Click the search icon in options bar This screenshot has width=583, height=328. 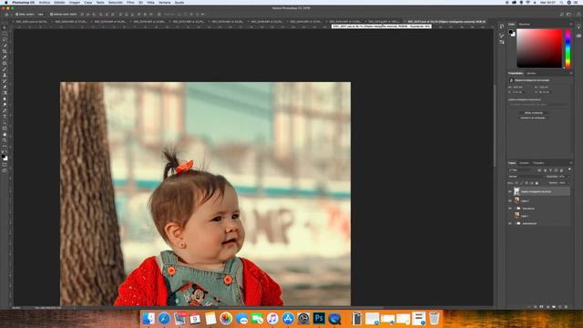tap(562, 15)
